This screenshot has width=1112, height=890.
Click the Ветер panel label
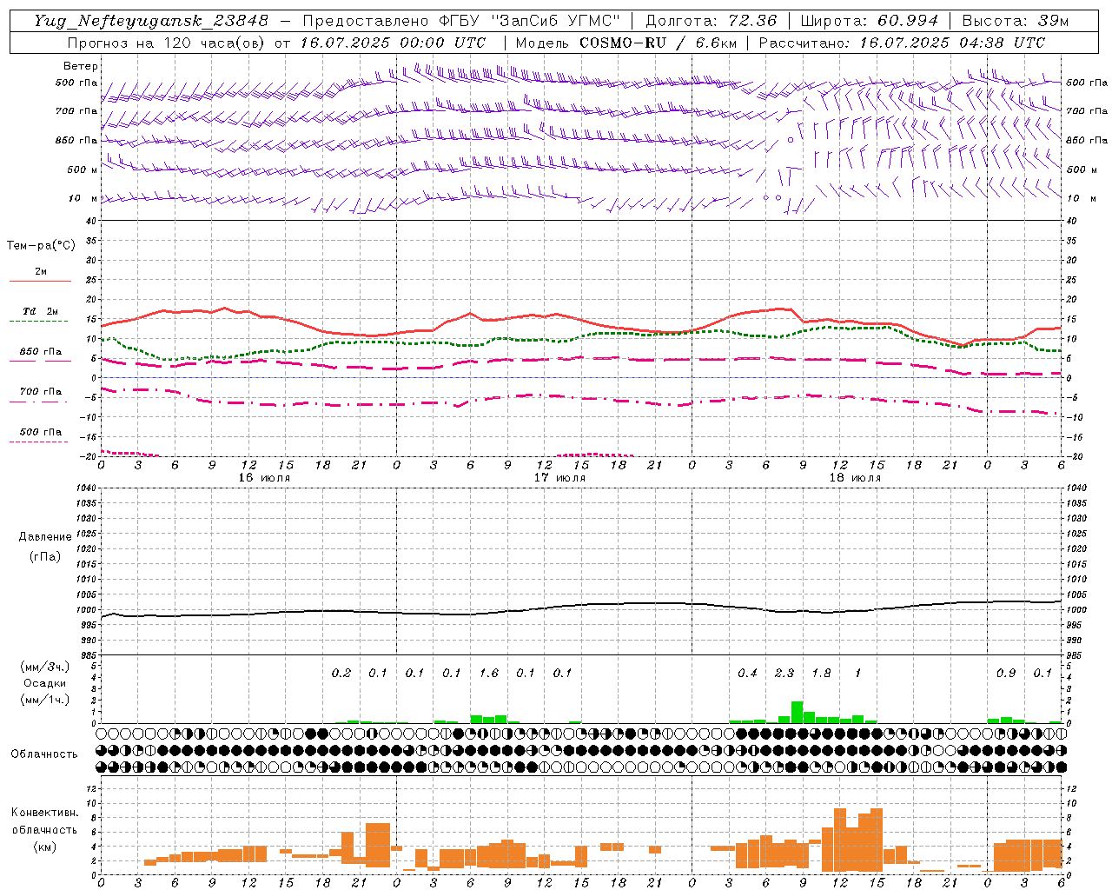pyautogui.click(x=81, y=66)
